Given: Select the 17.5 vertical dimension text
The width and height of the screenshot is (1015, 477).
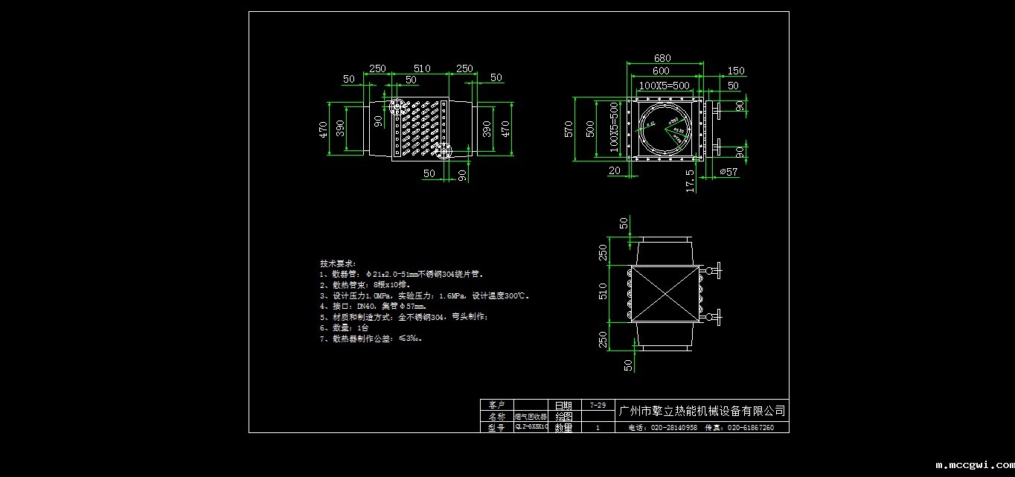Looking at the screenshot, I should tap(691, 181).
